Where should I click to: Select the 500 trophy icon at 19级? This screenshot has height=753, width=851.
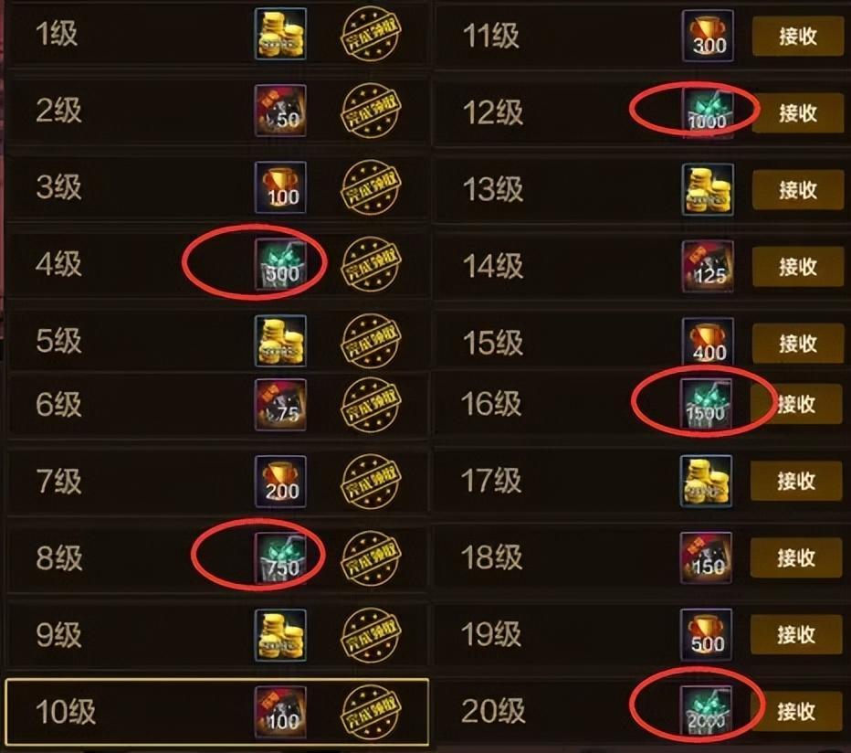pos(706,634)
